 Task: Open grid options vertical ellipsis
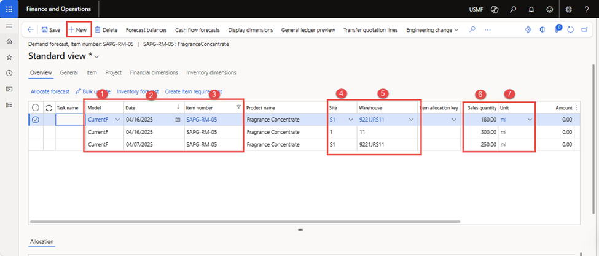point(577,107)
